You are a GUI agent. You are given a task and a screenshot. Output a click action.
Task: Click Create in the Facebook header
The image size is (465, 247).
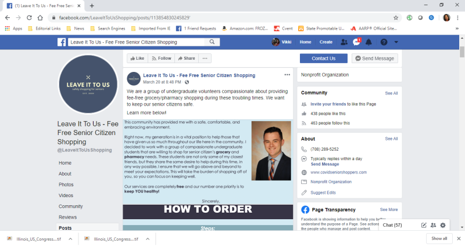tap(326, 42)
